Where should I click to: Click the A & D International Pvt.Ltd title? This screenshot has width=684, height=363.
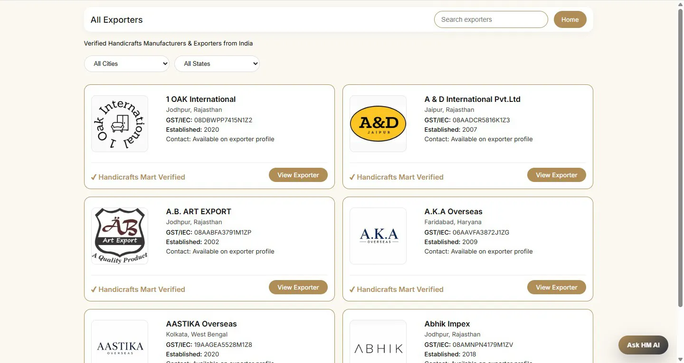(x=473, y=99)
